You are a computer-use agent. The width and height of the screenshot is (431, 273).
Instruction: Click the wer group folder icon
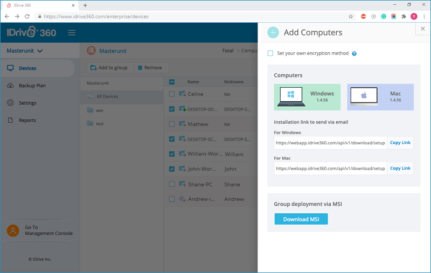click(x=90, y=110)
